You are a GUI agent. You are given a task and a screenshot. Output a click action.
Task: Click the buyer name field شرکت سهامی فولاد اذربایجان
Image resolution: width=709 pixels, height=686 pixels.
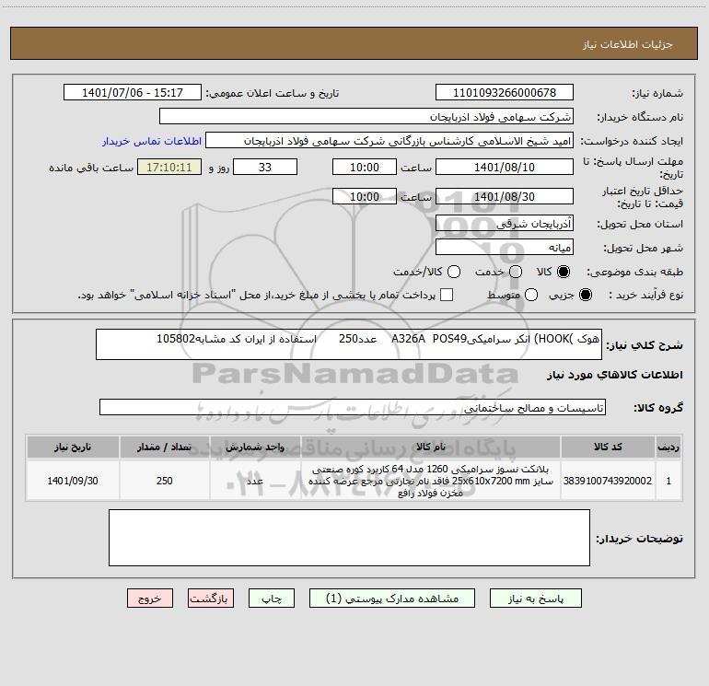pyautogui.click(x=366, y=116)
